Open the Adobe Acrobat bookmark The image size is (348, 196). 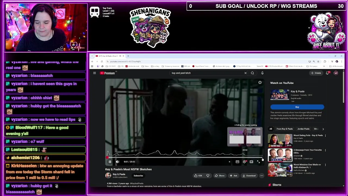pos(132,66)
